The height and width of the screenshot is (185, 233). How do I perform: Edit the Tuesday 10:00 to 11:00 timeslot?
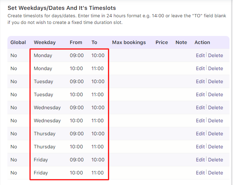point(200,94)
